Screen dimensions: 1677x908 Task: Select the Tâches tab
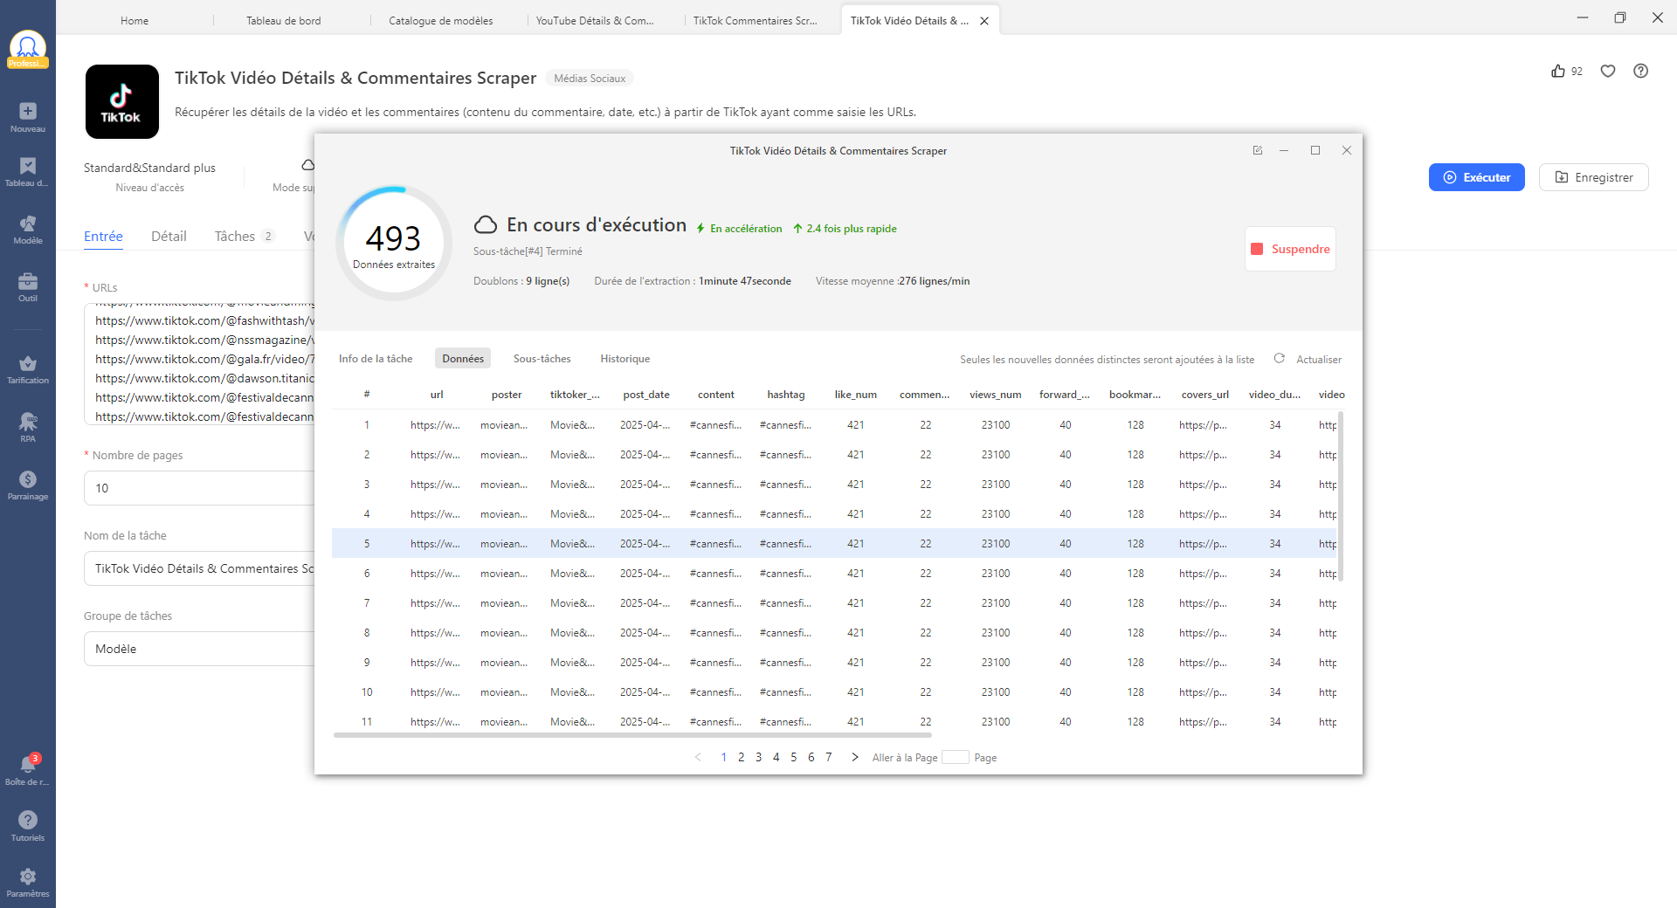244,237
